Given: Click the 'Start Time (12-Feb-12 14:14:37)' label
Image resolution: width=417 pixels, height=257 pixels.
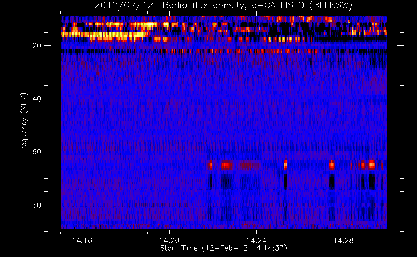Looking at the screenshot, I should pos(223,248).
